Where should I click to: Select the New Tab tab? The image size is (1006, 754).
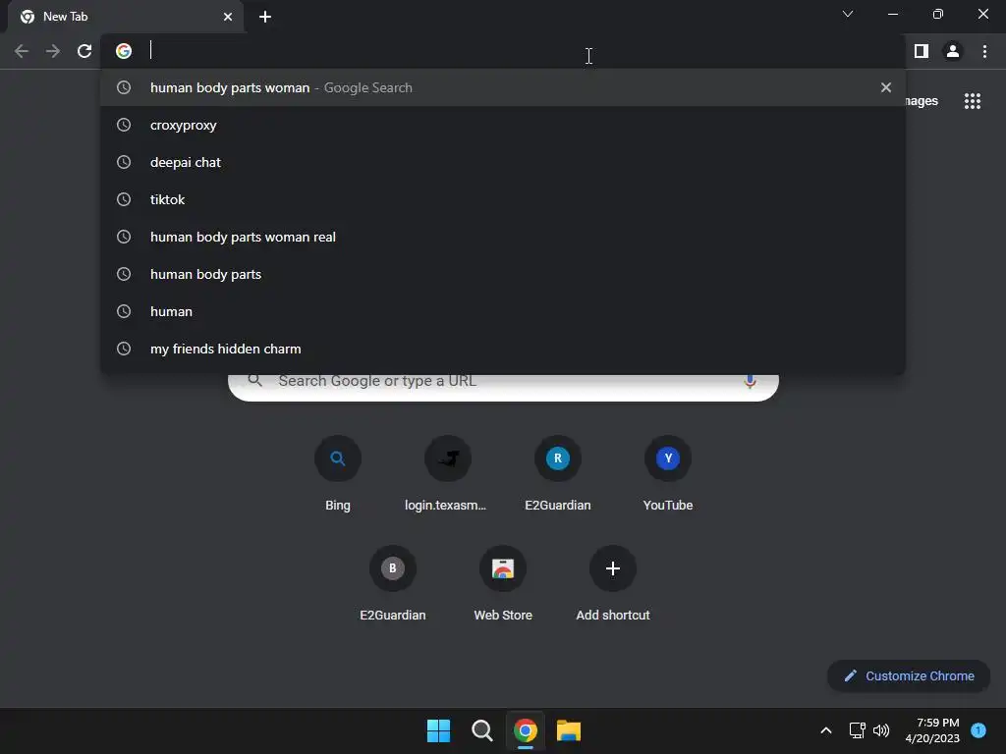125,17
